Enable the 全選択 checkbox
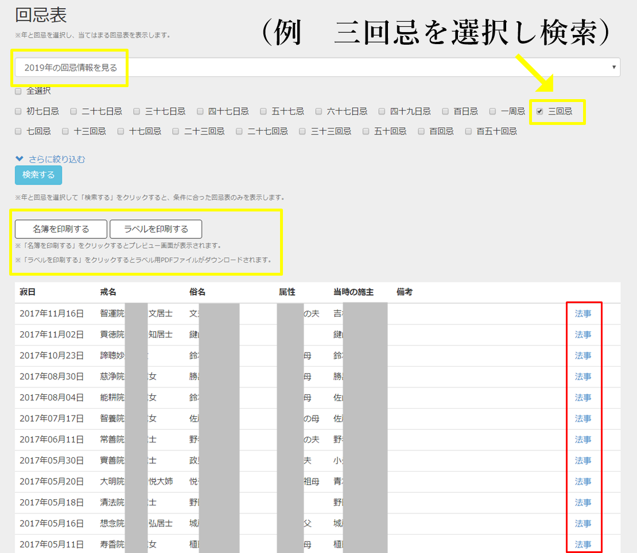This screenshot has height=553, width=637. (x=18, y=91)
